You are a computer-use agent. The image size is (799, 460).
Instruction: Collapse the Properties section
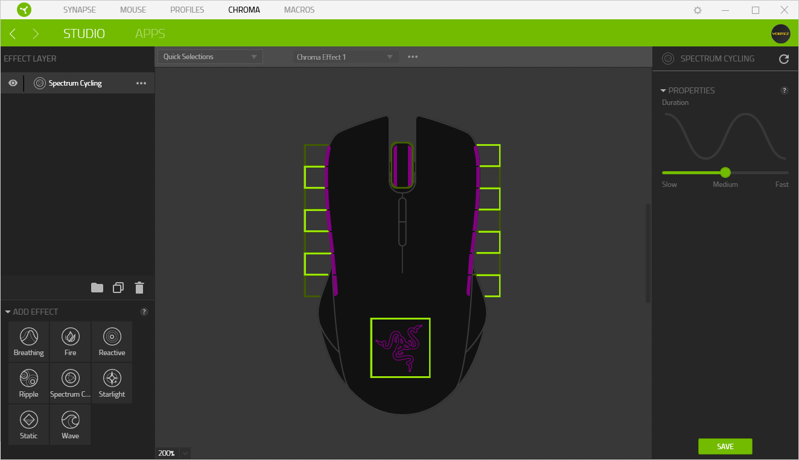coord(663,90)
